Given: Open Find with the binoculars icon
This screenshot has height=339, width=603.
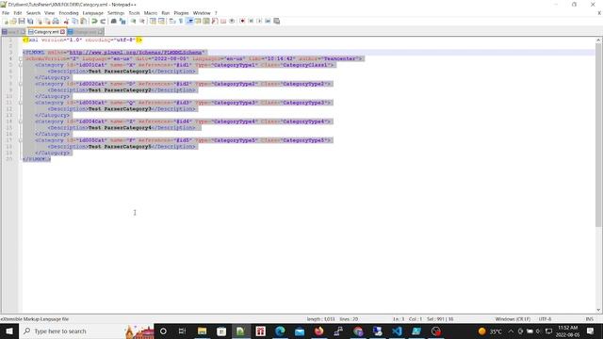Looking at the screenshot, I should [x=114, y=21].
